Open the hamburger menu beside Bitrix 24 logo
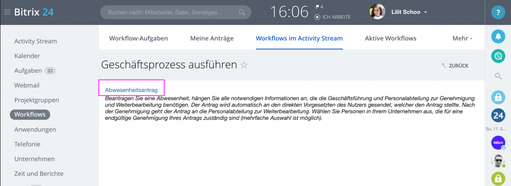Screen dimensions: 511x186 7,12
